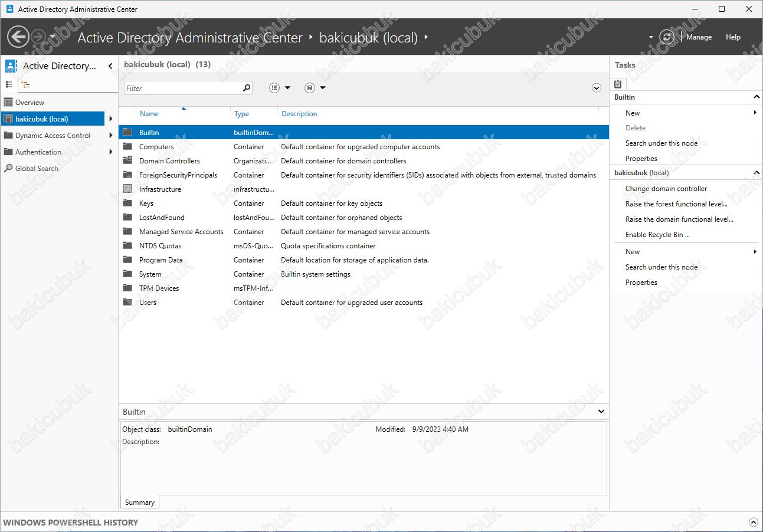
Task: Switch navigation pane to tree view icon
Action: (25, 85)
